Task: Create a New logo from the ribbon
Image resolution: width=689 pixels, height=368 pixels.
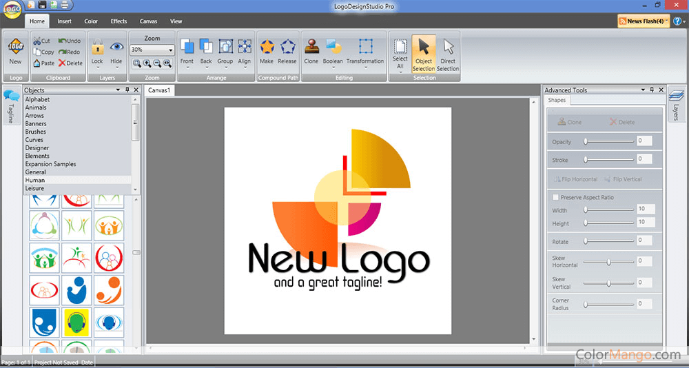Action: 15,52
